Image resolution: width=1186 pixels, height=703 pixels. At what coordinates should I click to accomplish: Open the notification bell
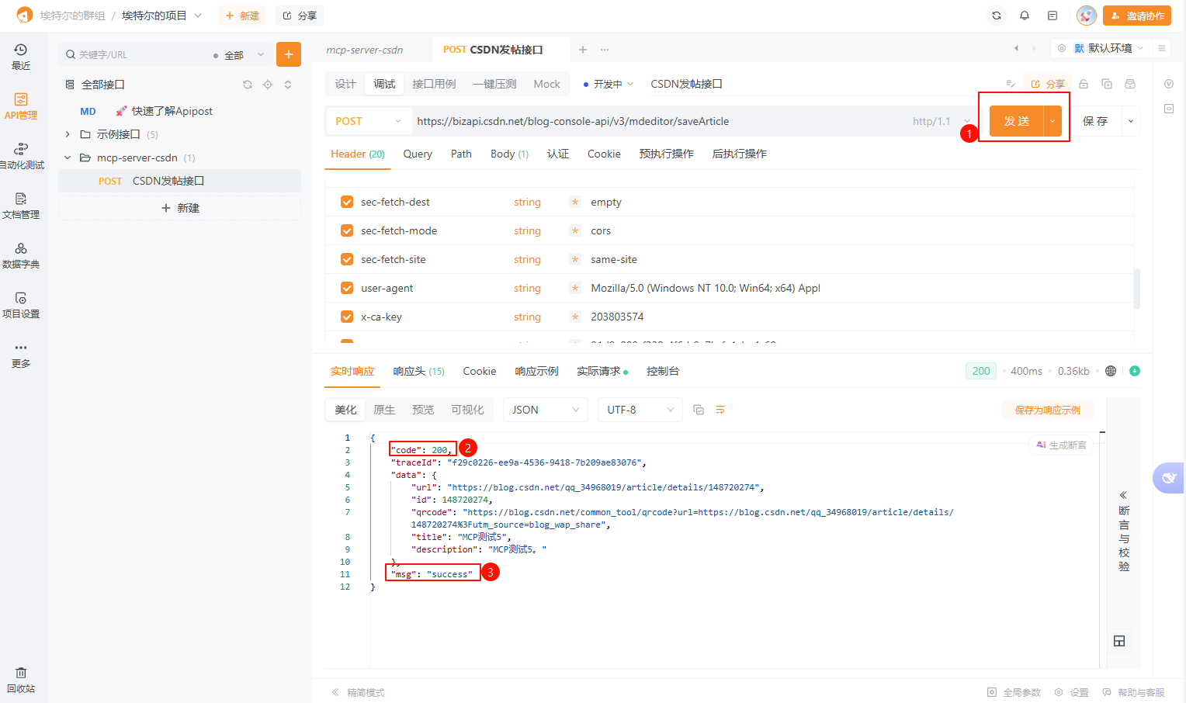click(x=1025, y=16)
